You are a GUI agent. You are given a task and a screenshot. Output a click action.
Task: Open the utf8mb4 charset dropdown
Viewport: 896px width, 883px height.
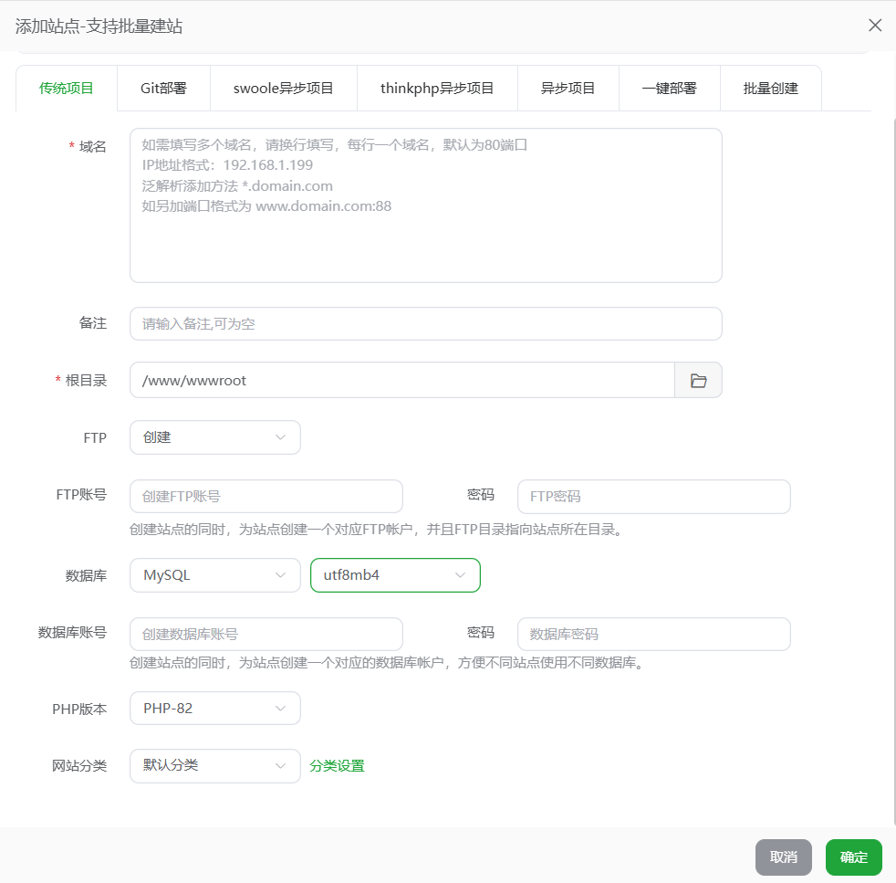point(395,575)
